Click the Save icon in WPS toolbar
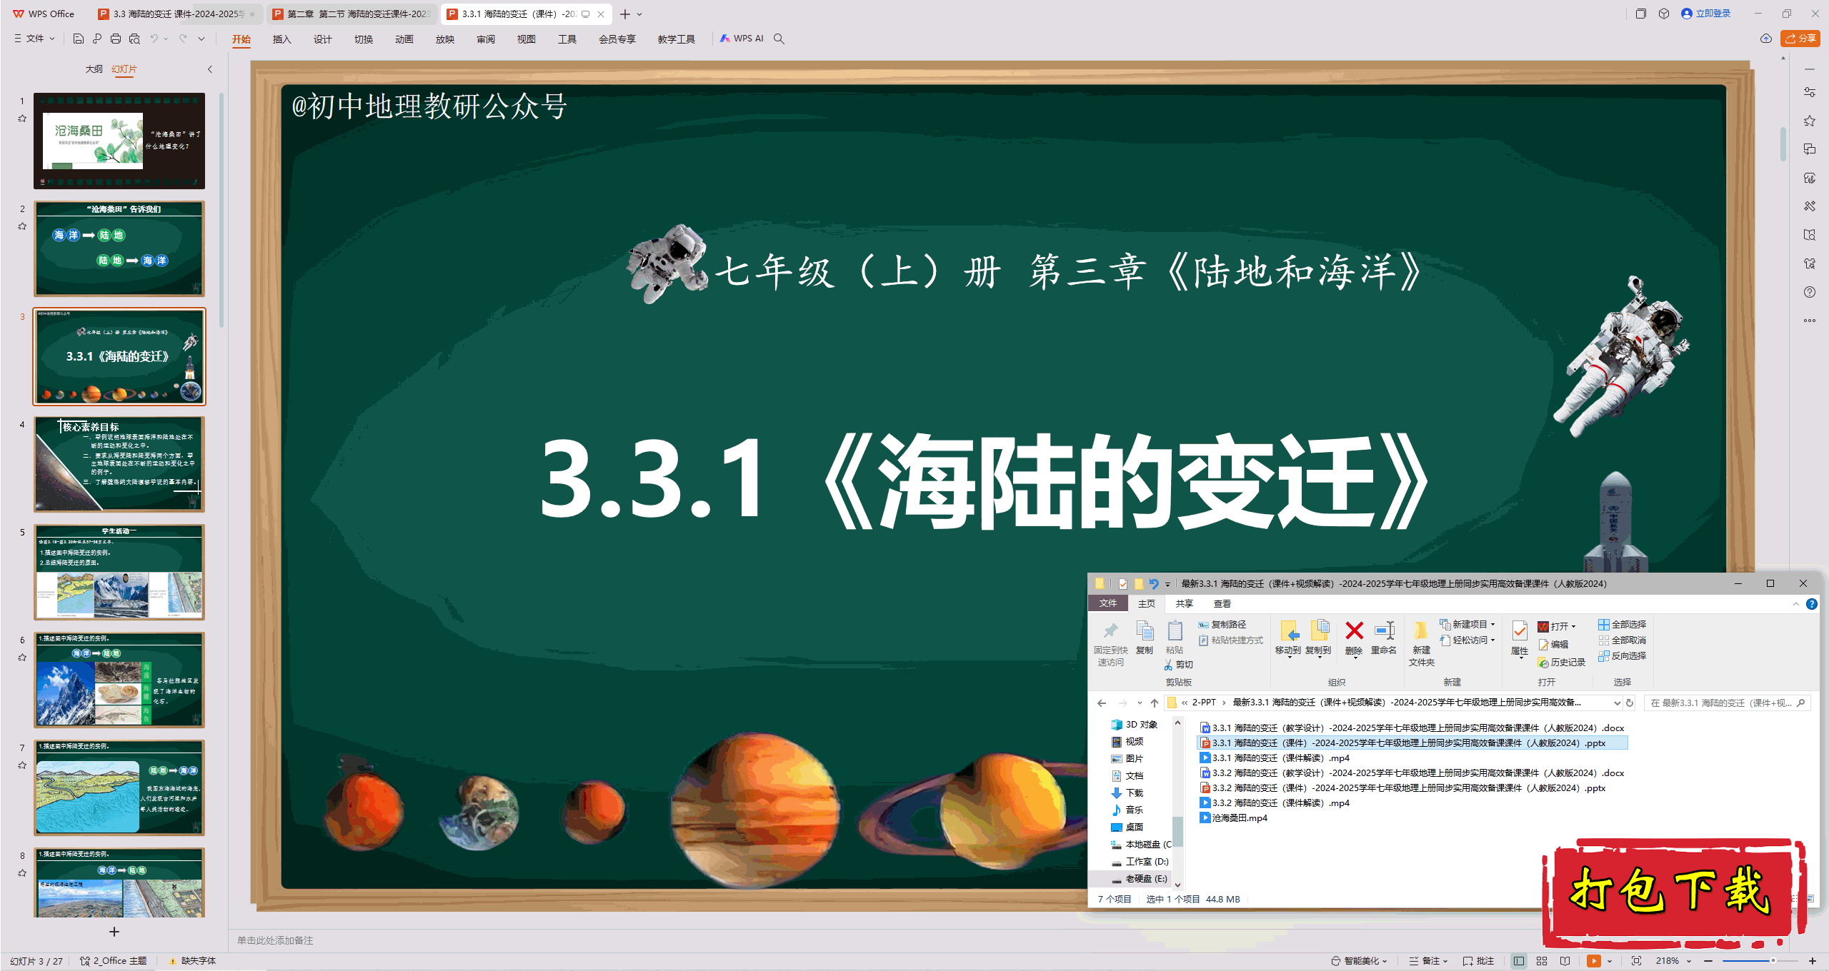This screenshot has width=1829, height=971. click(79, 39)
